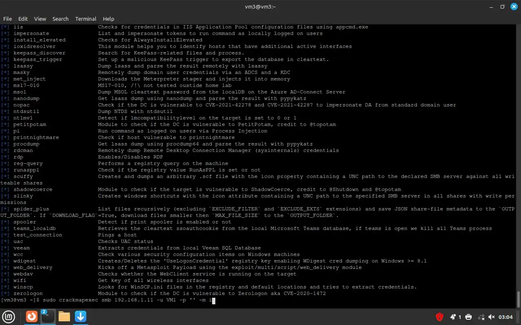Click the 'scuffy' module name
The height and width of the screenshot is (325, 521).
tap(23, 176)
